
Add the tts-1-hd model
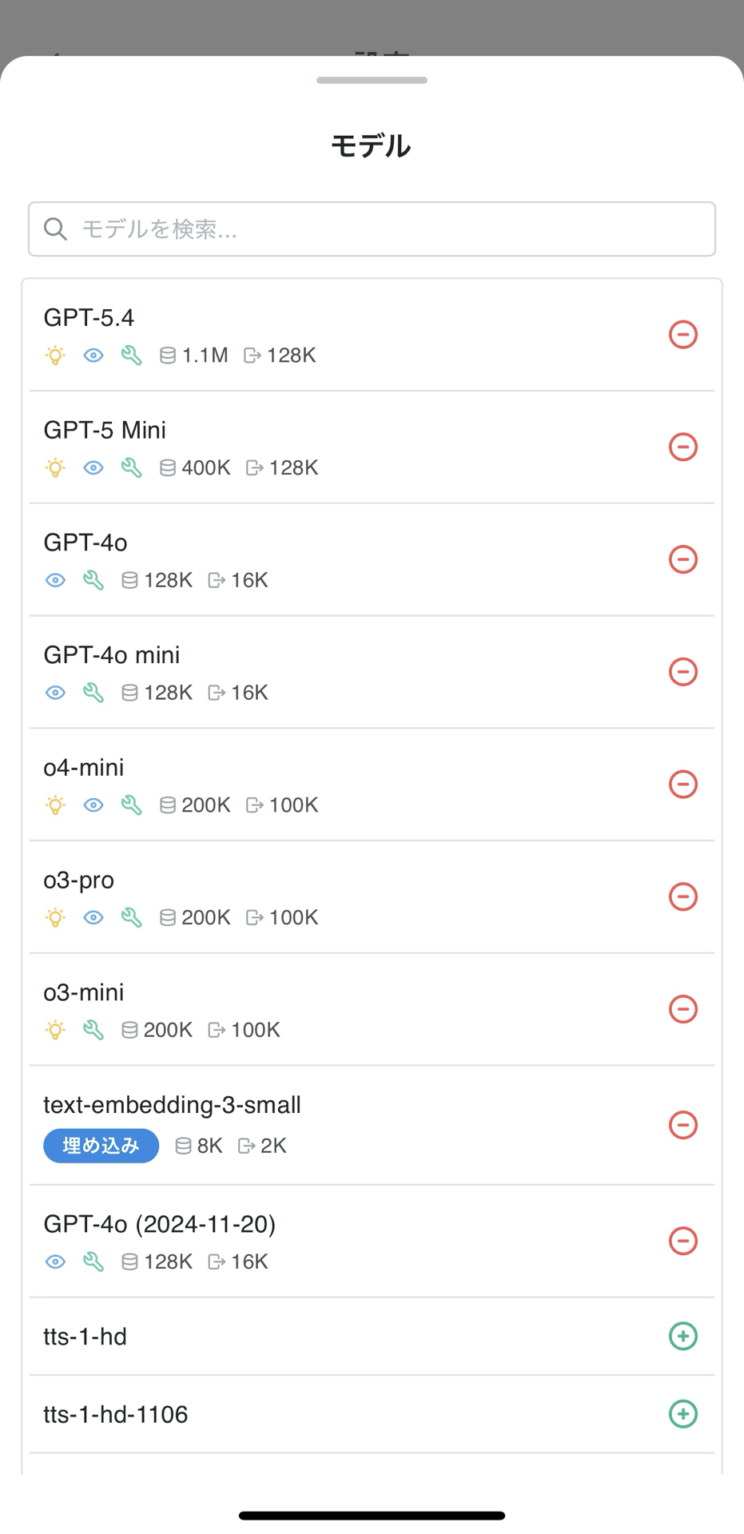(x=682, y=1336)
